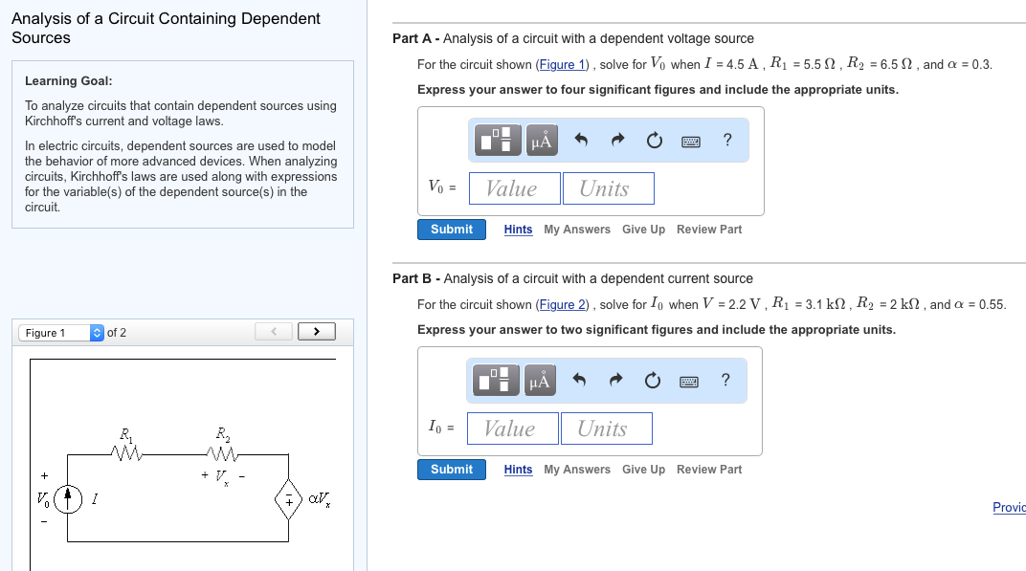Submit the answer for Part B
1026x571 pixels.
(x=451, y=470)
